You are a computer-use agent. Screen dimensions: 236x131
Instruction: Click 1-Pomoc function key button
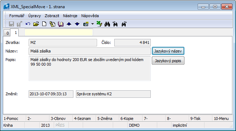click(14, 119)
